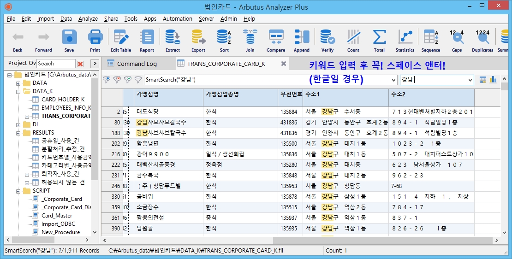This screenshot has width=512, height=259.
Task: Click the vertical scrollbar of project tree
Action: pyautogui.click(x=95, y=129)
